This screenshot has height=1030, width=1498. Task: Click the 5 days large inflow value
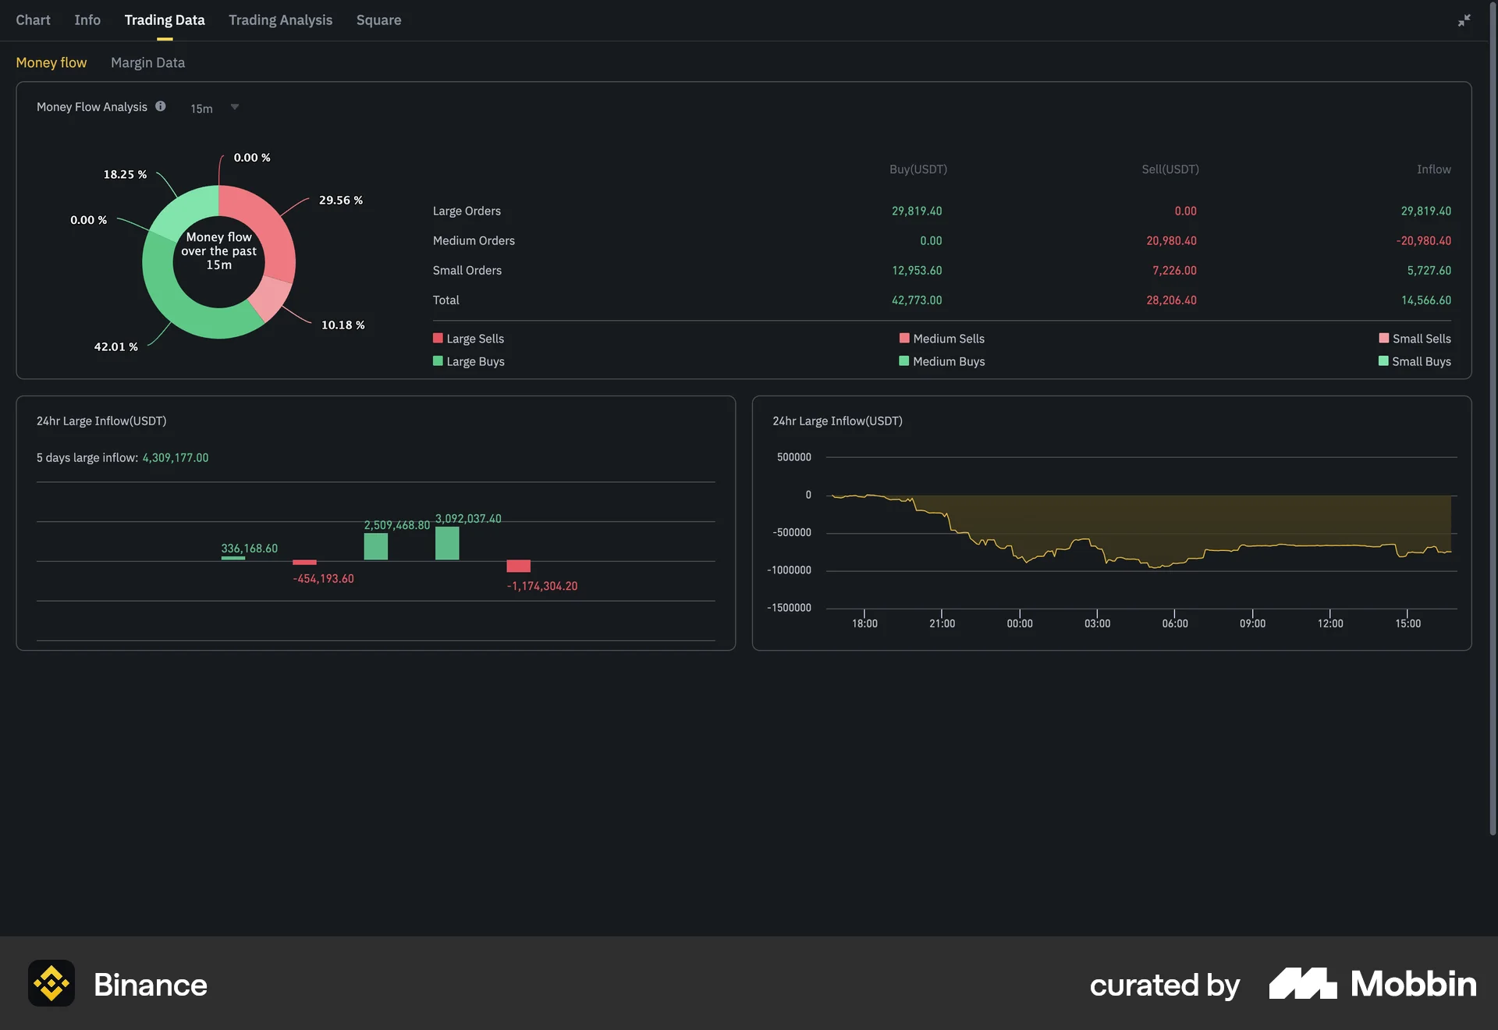(175, 458)
